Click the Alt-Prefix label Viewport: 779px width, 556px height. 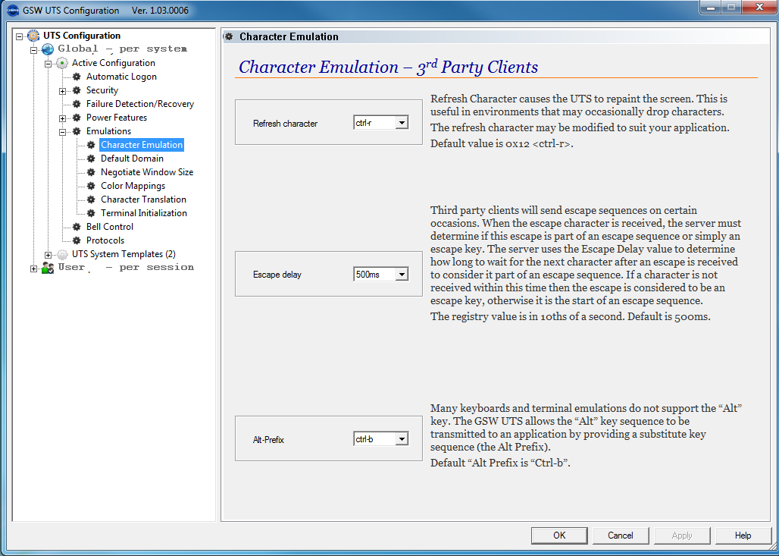(x=268, y=440)
